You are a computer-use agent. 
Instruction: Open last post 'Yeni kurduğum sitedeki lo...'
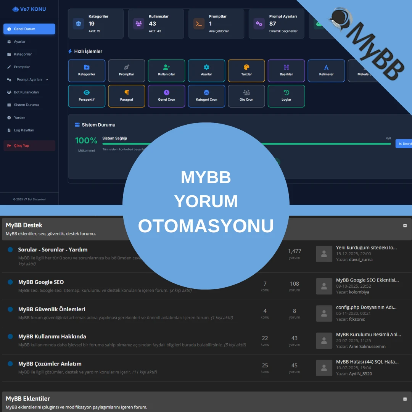[366, 248]
